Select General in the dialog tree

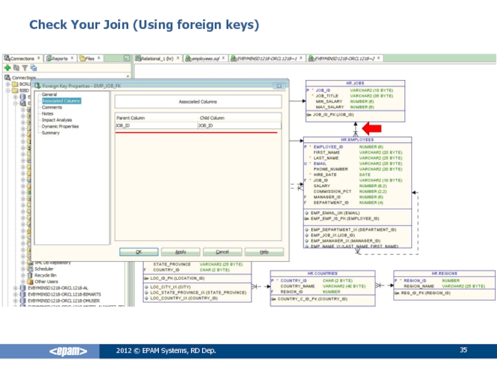click(49, 94)
